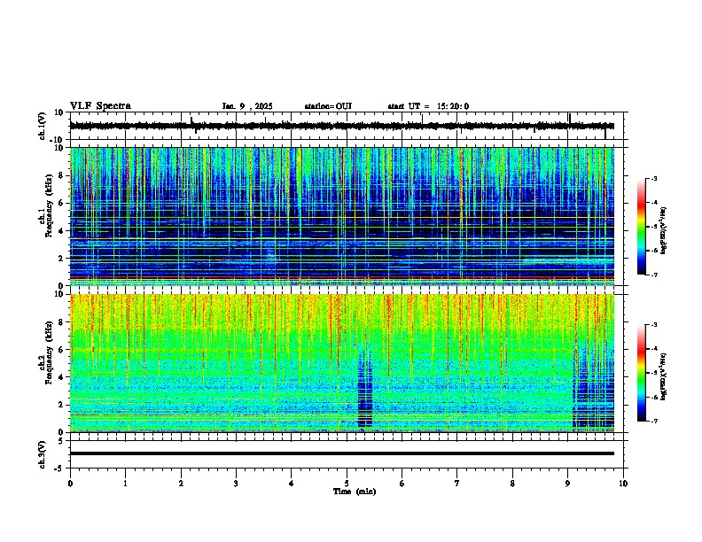Image resolution: width=702 pixels, height=542 pixels.
Task: Click tick label "4" on the Time axis
Action: pos(292,484)
